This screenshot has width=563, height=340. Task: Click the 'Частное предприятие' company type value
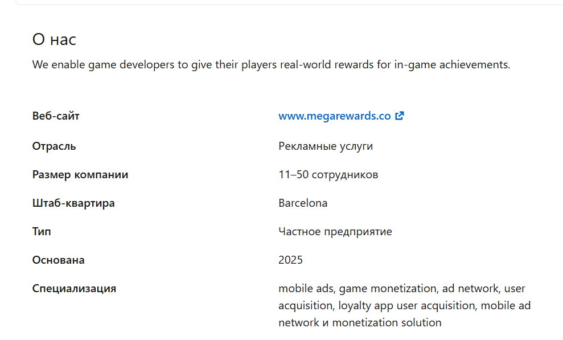point(335,231)
